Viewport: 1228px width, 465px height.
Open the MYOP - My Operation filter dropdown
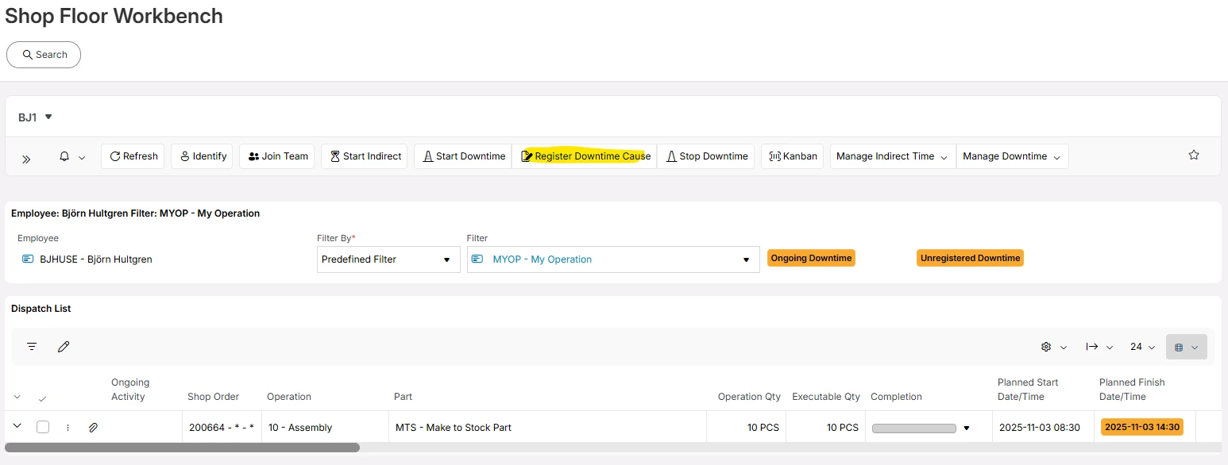[x=613, y=259]
